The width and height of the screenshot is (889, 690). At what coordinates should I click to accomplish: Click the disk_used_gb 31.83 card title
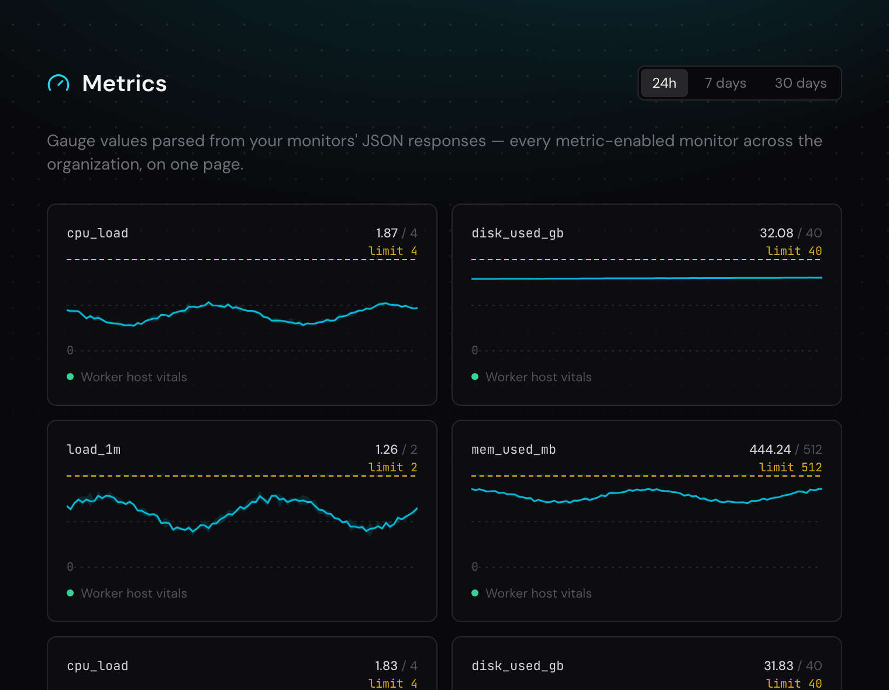(x=518, y=666)
